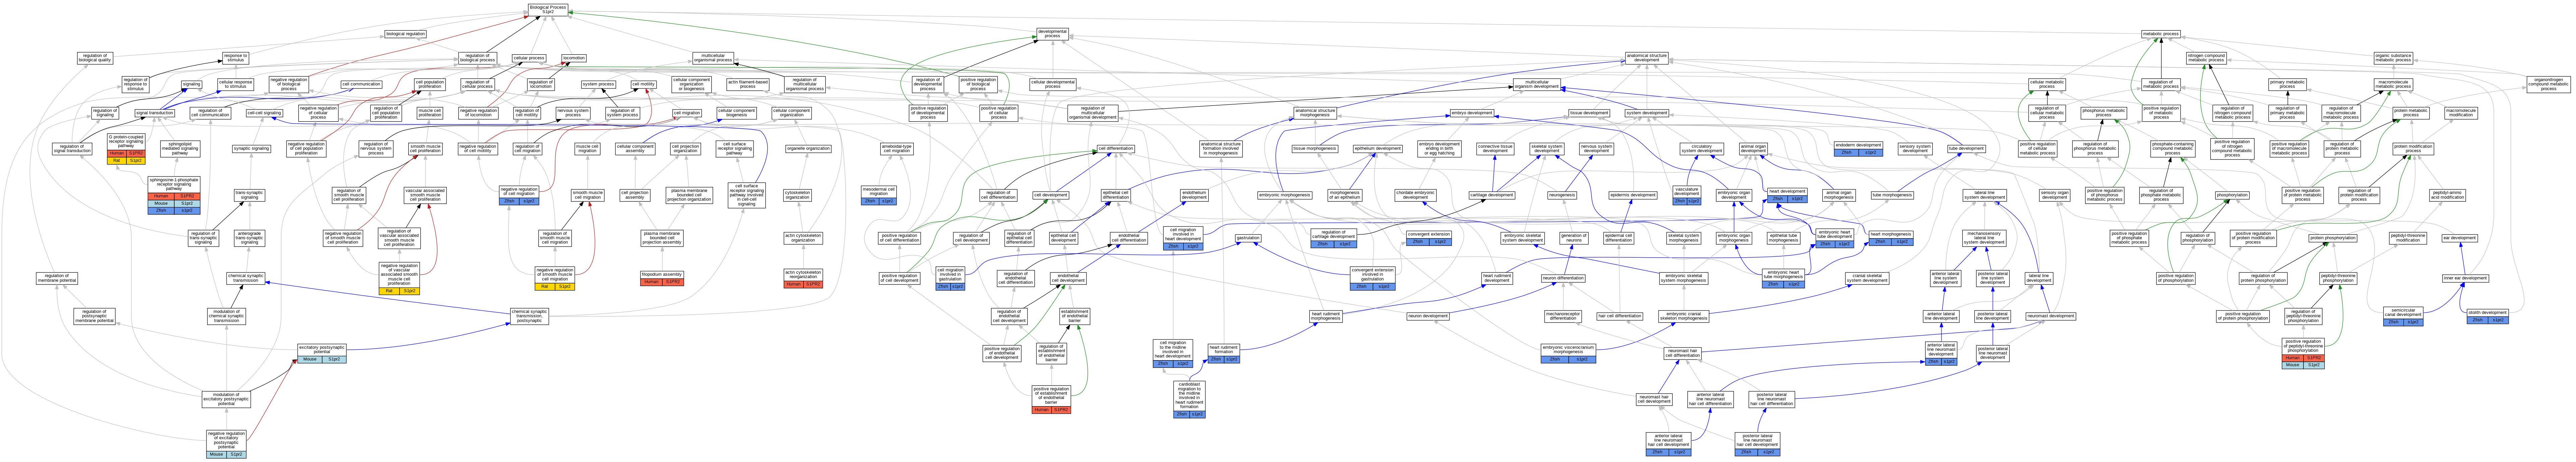Screen dimensions: 2576x462
Task: Select the 'cell communication' node
Action: pyautogui.click(x=361, y=84)
